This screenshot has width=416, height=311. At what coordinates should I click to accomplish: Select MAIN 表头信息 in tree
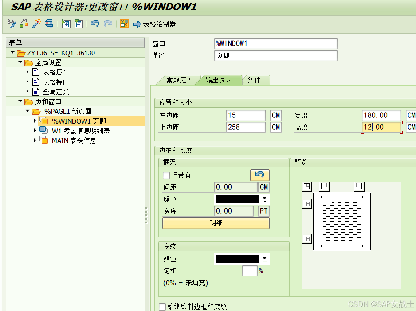point(74,140)
